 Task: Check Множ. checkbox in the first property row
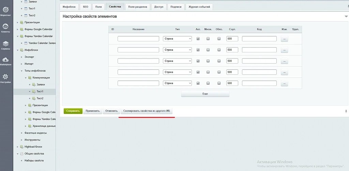(x=208, y=39)
